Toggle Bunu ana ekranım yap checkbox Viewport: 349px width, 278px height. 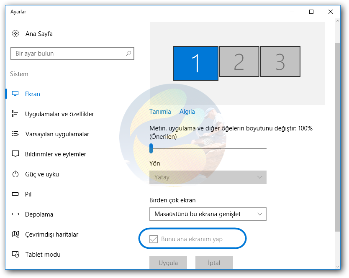(x=154, y=239)
